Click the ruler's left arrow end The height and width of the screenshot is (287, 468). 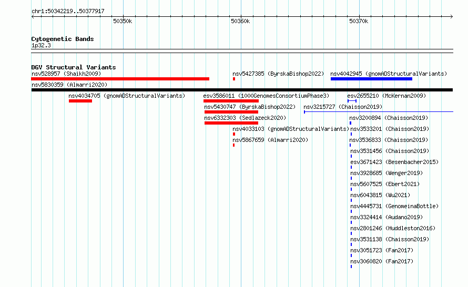33,17
